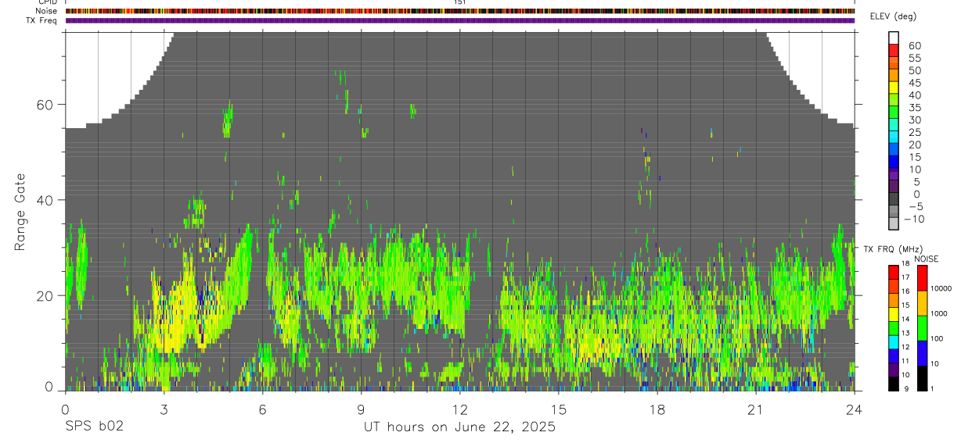Click the x-axis tick label '18'

tap(657, 409)
